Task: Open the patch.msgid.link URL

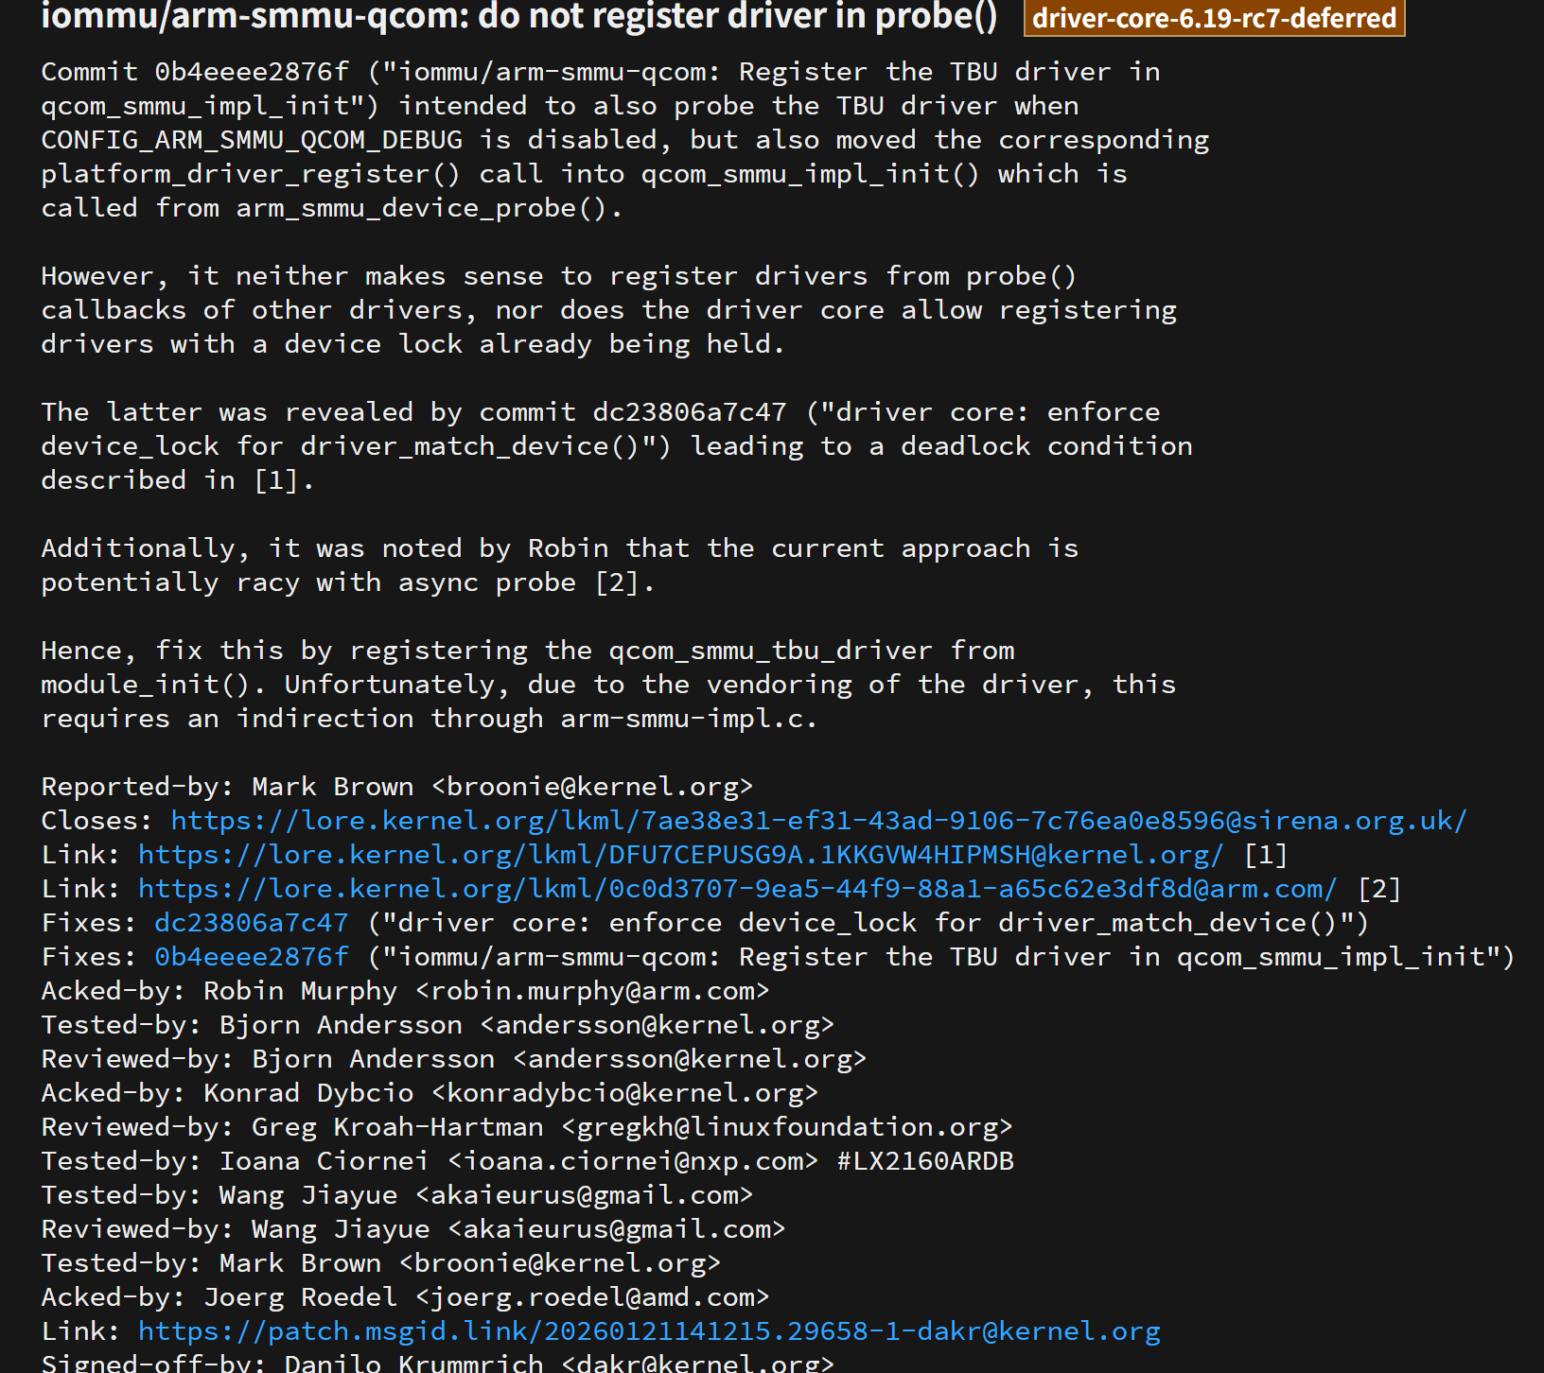Action: point(649,1331)
